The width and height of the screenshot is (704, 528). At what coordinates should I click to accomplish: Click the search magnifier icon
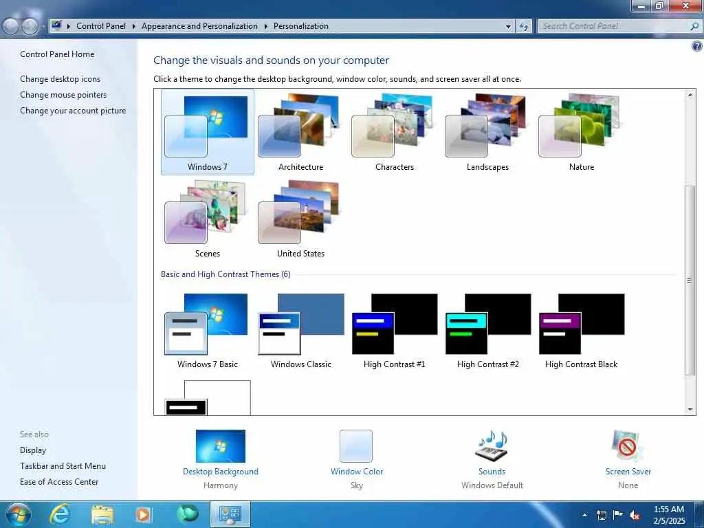pos(694,26)
